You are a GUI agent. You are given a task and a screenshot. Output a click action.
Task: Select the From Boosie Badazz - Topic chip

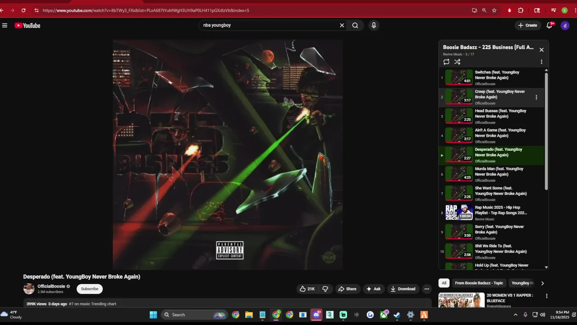tap(479, 283)
